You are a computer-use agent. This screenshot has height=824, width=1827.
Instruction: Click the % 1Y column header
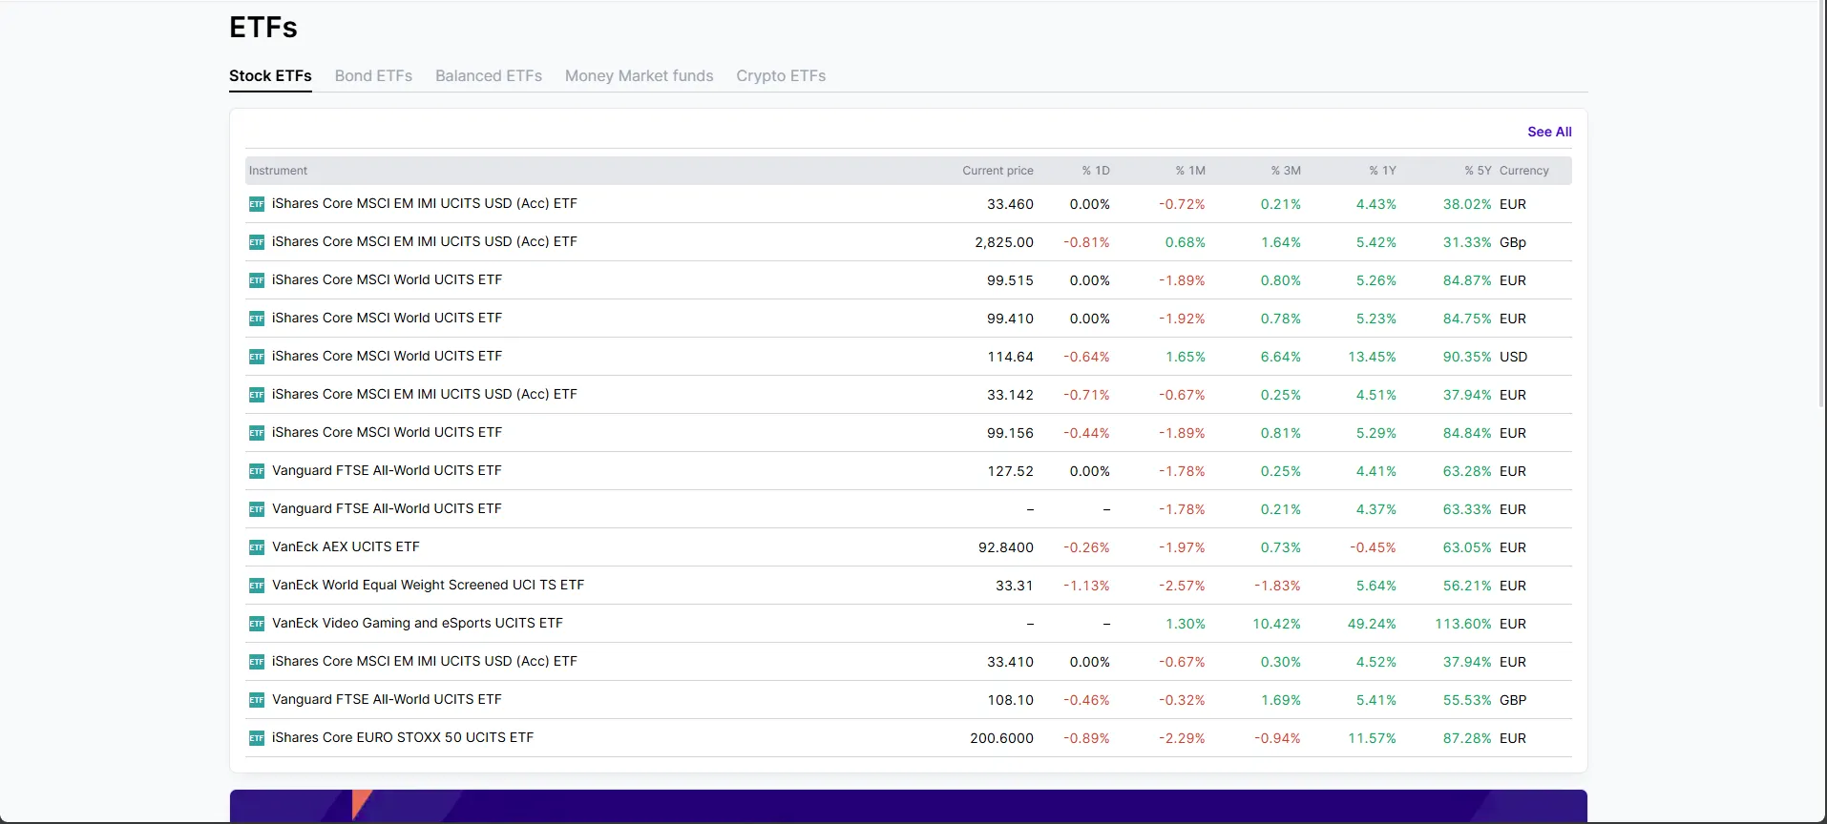click(1382, 171)
